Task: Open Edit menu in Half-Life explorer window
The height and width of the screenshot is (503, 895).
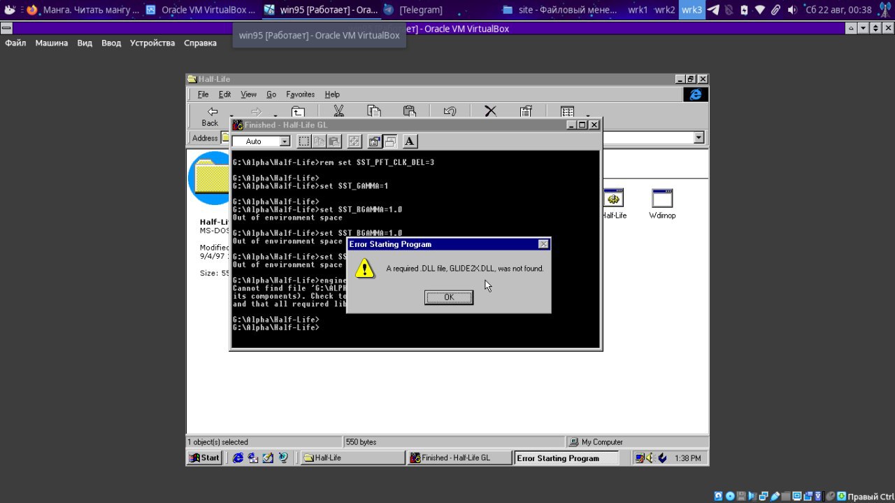Action: click(224, 94)
